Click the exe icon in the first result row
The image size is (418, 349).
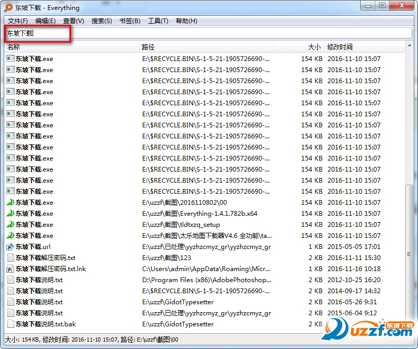pyautogui.click(x=11, y=58)
